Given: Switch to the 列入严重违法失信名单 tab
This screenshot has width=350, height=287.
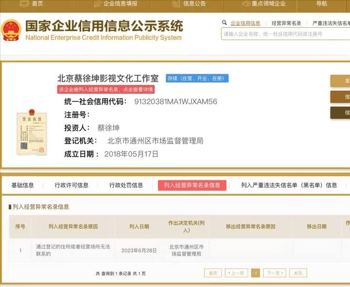Looking at the screenshot, I should [x=289, y=185].
